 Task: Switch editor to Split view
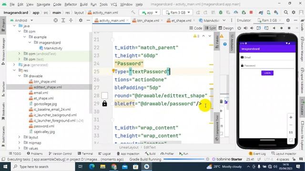point(210,28)
